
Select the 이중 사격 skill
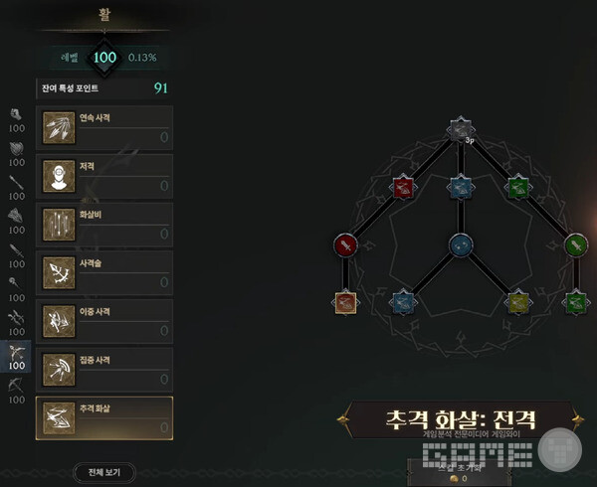pyautogui.click(x=104, y=322)
